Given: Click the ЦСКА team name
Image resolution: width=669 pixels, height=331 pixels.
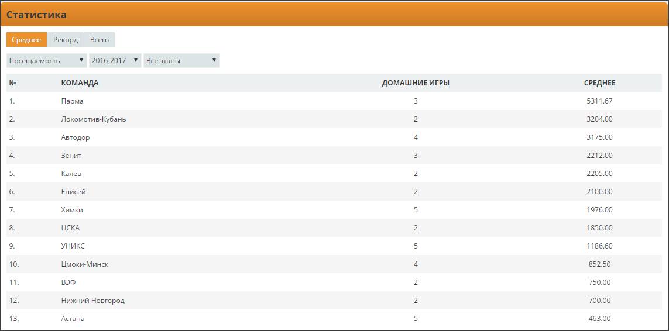Looking at the screenshot, I should [70, 228].
